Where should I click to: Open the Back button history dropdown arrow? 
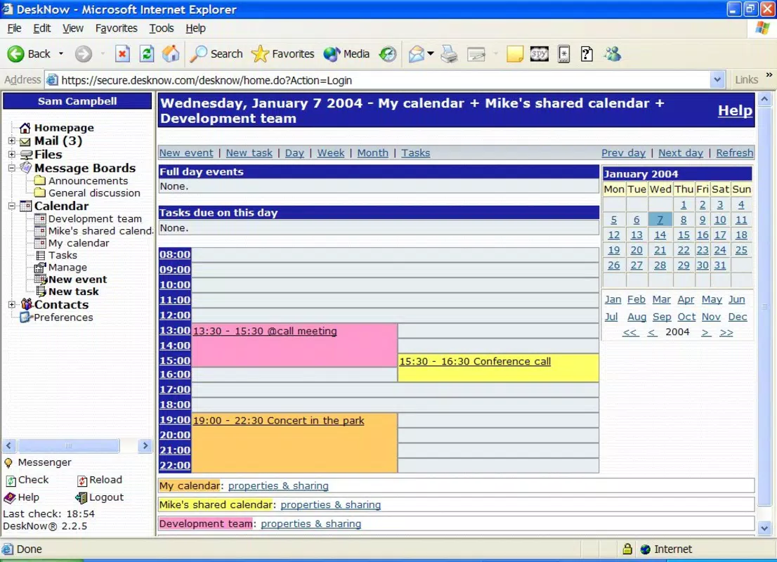[x=61, y=53]
